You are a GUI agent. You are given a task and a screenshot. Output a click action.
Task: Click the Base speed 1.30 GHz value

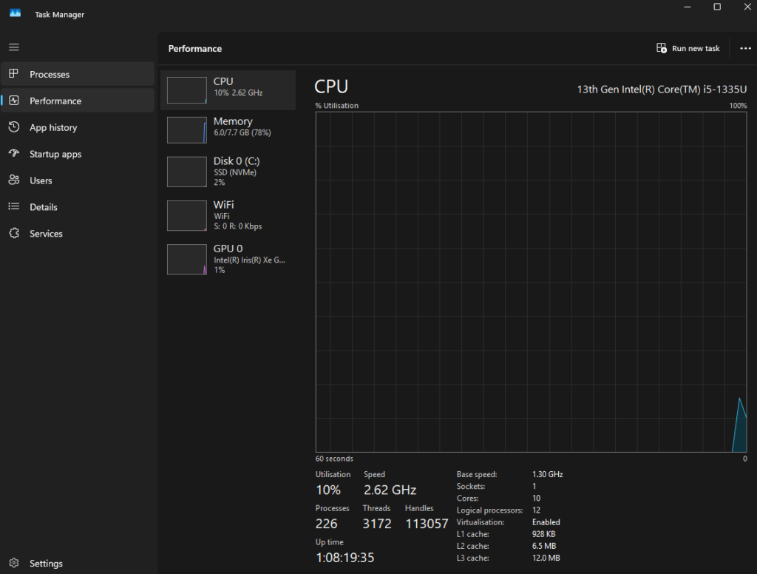548,474
